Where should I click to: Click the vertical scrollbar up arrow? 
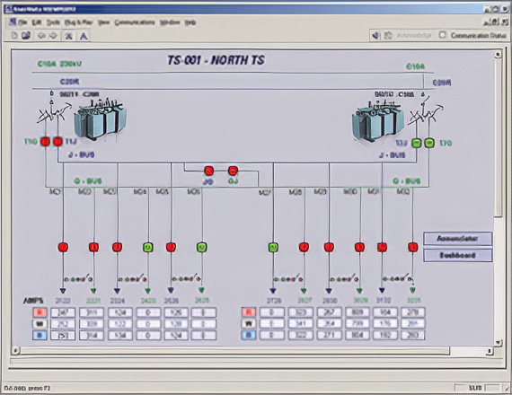[498, 55]
